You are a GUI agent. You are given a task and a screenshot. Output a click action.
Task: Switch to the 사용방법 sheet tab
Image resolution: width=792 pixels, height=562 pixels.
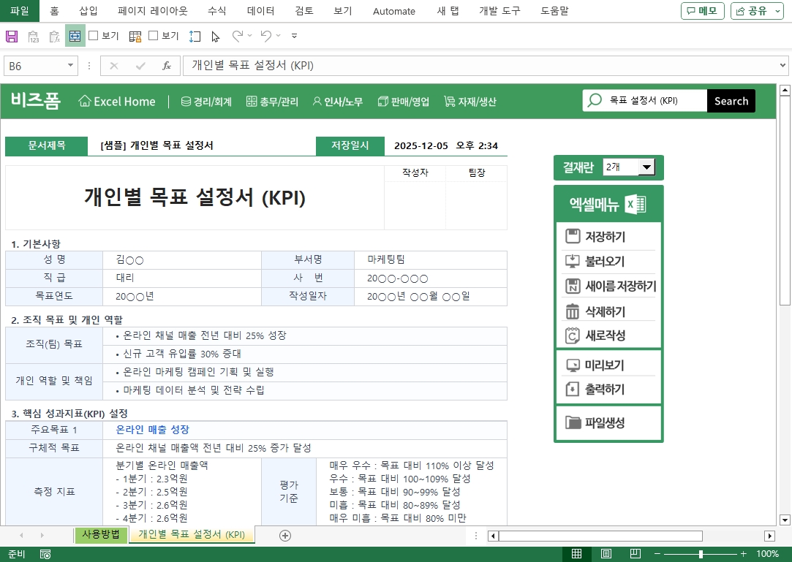[101, 535]
